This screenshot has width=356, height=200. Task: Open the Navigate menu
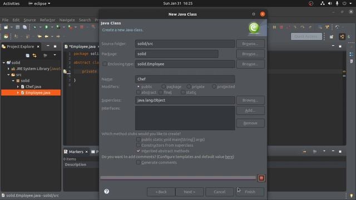pos(67,20)
